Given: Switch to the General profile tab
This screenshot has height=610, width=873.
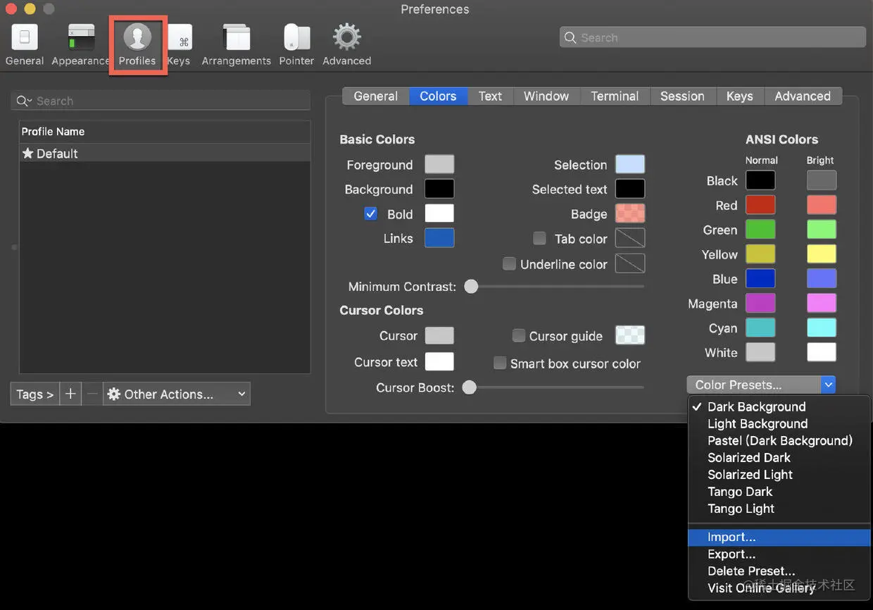Looking at the screenshot, I should pos(375,96).
